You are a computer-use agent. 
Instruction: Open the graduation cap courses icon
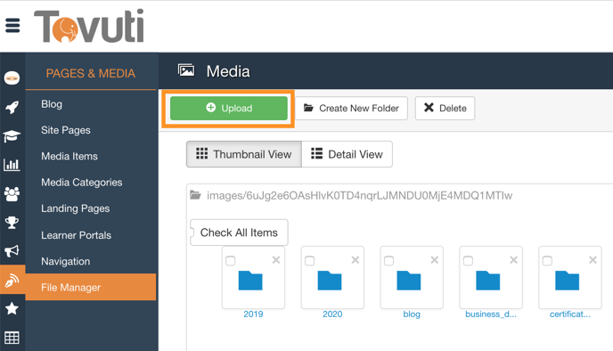click(12, 136)
